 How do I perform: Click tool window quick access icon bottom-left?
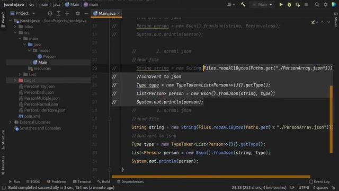point(4,187)
